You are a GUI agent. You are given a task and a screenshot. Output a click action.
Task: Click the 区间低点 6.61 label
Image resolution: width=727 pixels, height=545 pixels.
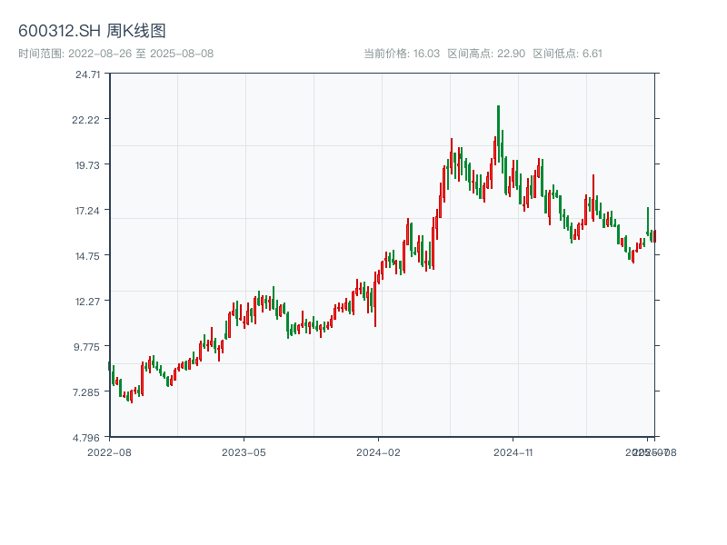click(x=567, y=54)
